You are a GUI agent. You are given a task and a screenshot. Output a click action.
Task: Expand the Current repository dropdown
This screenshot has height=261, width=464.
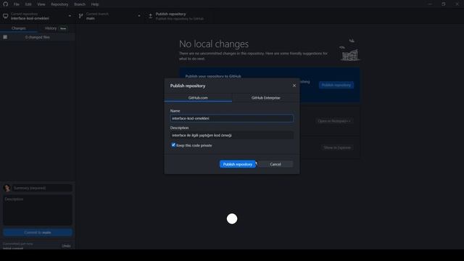point(38,16)
